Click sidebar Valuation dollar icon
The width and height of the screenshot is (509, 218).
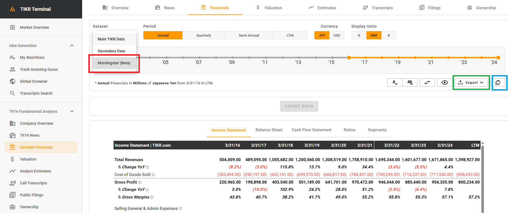pyautogui.click(x=12, y=159)
